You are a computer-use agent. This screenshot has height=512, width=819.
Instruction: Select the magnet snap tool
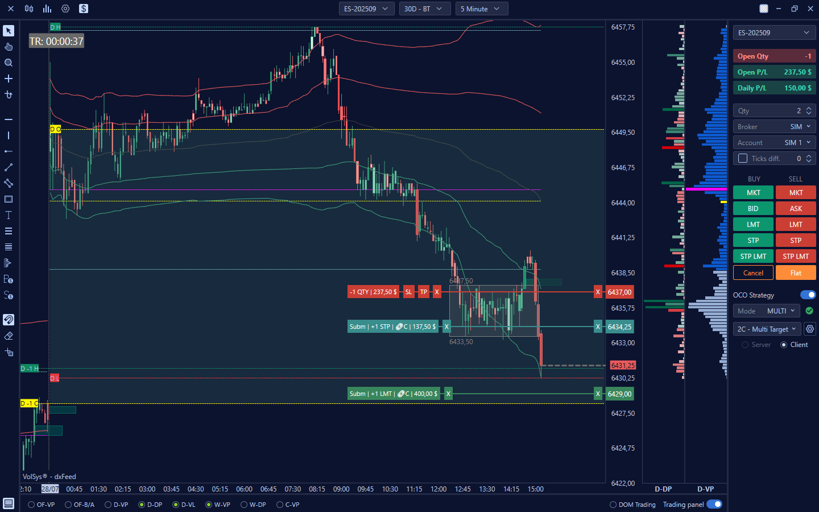9,320
